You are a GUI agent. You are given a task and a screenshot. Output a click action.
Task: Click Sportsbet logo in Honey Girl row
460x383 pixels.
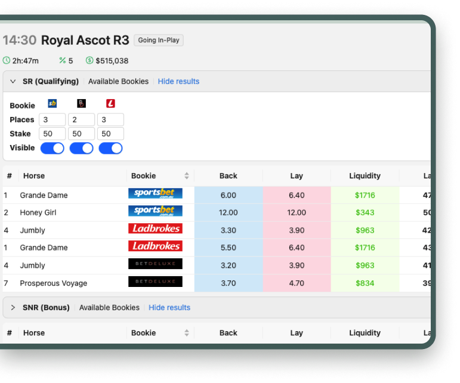[x=155, y=211]
